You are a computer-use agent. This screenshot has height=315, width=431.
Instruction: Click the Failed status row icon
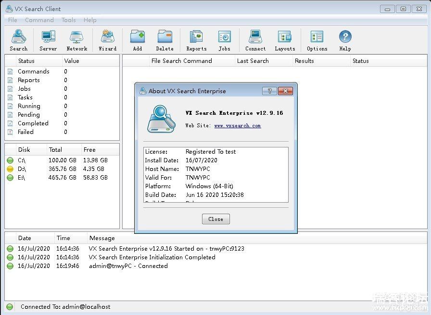tap(10, 132)
